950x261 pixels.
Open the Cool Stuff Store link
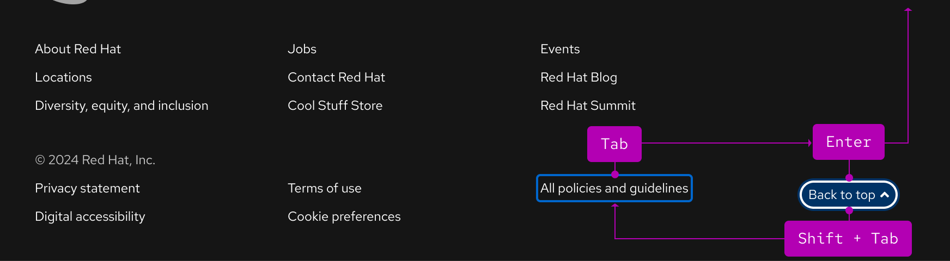[x=335, y=105]
